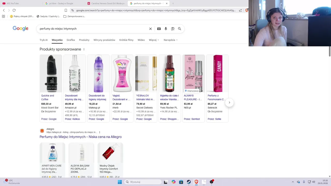Screen dimensions: 331x186
Task: Select the Wideo search tab
Action: (x=141, y=40)
